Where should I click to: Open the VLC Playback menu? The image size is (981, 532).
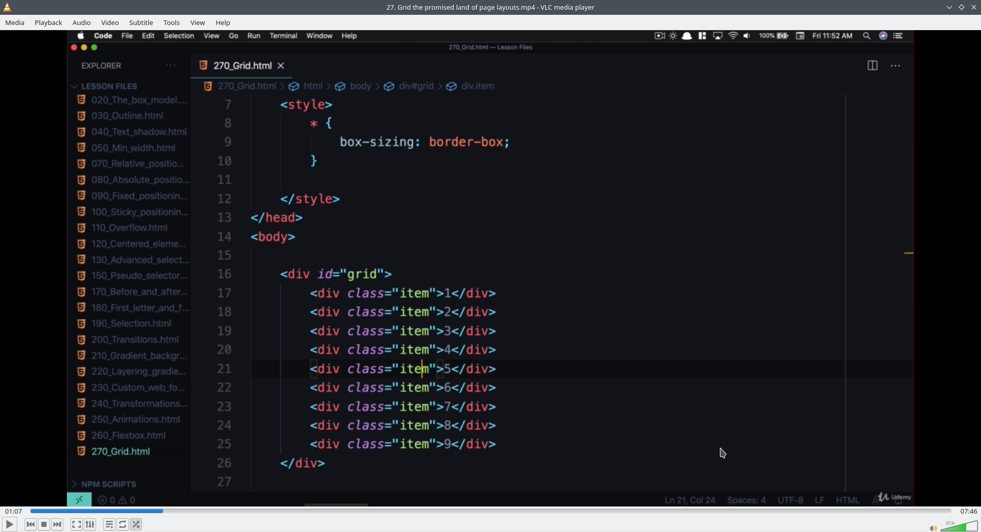pos(49,22)
